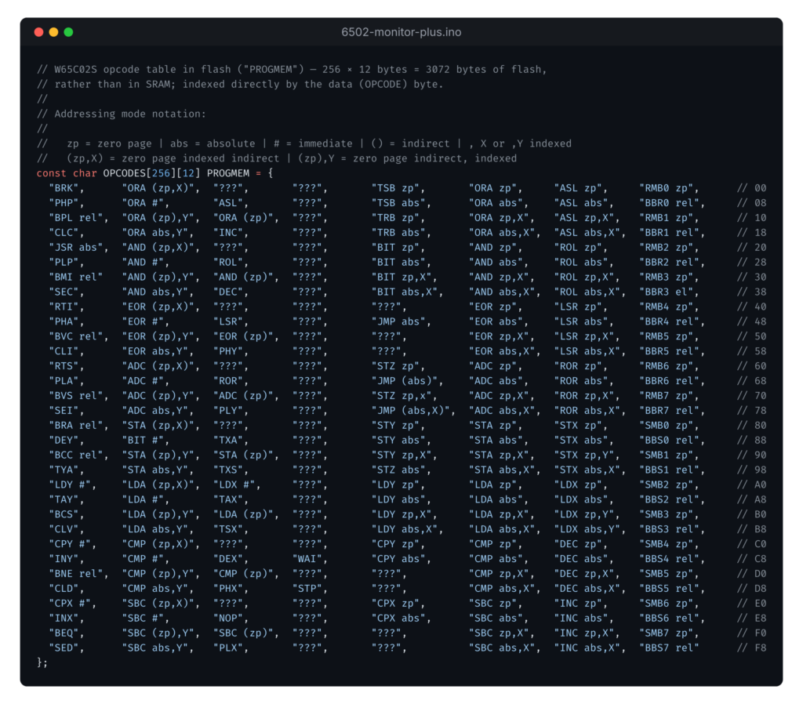Click the "PLY" opcode entry
803x704 pixels.
pyautogui.click(x=228, y=411)
